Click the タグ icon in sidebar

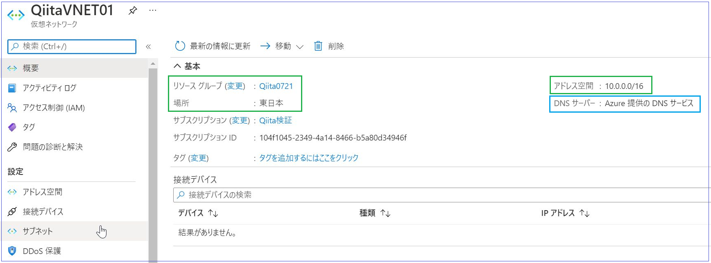click(x=12, y=127)
